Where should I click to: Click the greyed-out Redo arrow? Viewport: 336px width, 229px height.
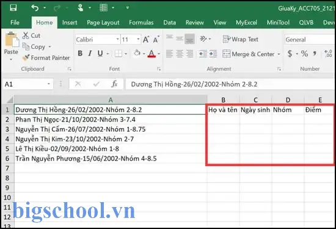click(x=57, y=8)
